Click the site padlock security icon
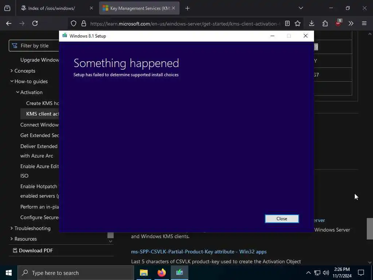373x280 pixels. (x=83, y=23)
